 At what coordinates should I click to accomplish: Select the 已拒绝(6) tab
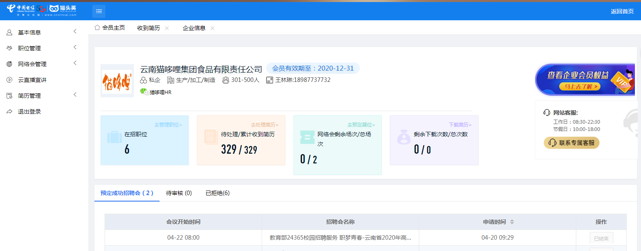[218, 193]
